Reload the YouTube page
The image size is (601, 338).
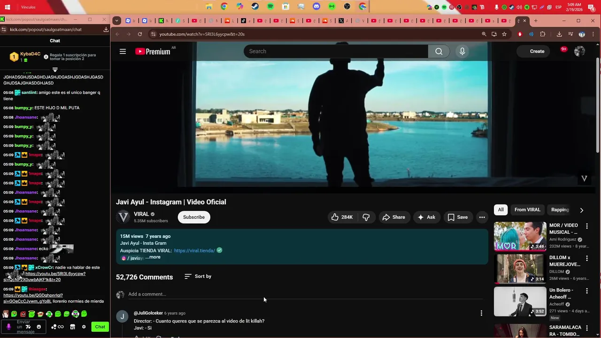(140, 34)
